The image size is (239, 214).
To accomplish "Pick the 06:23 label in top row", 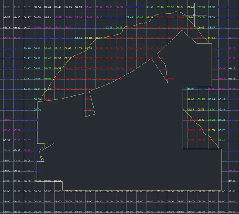I will click(x=68, y=7).
